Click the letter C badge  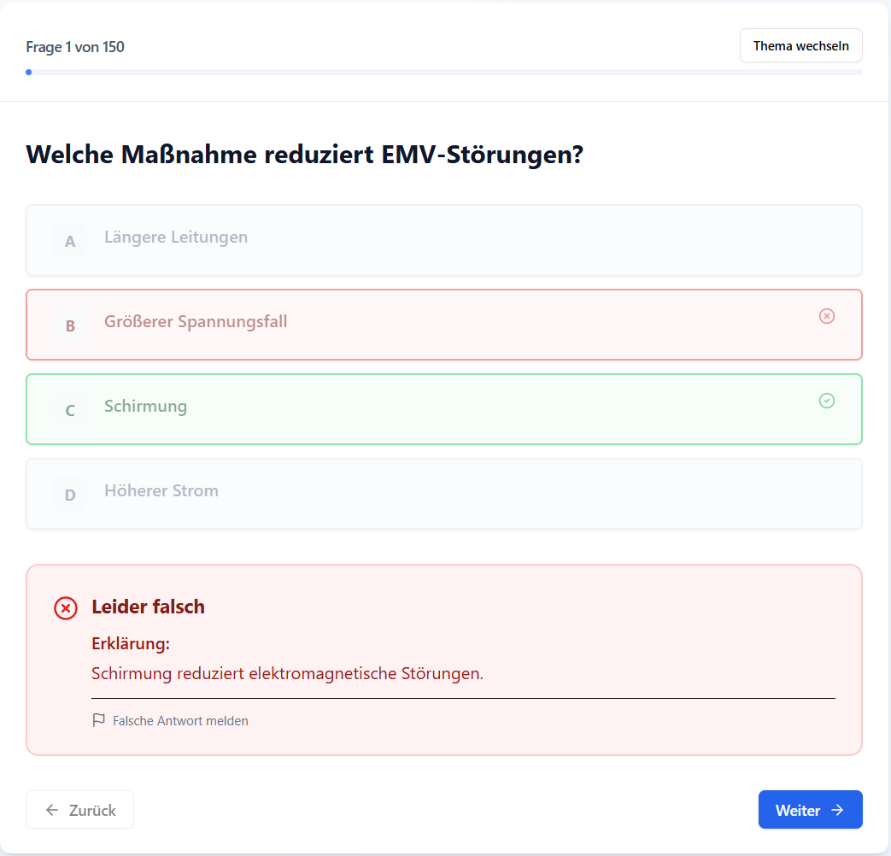70,410
